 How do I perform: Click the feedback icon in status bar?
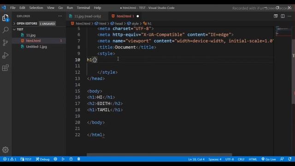coord(282,159)
